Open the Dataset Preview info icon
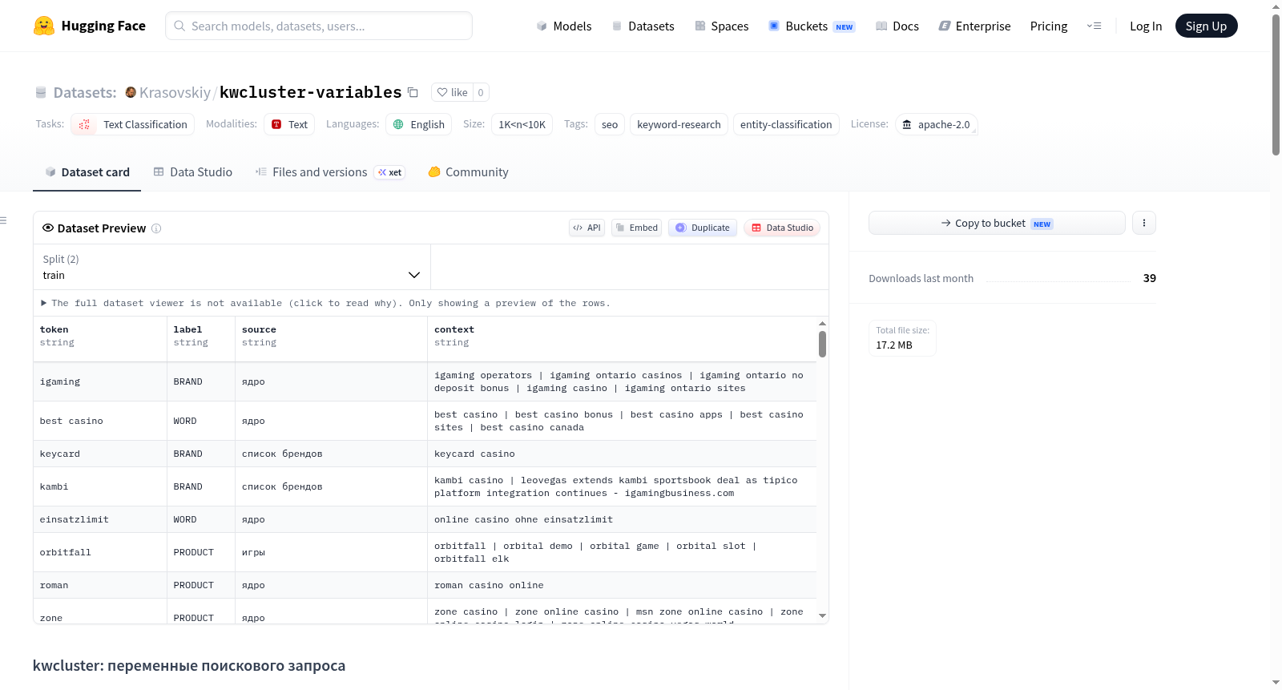1282x690 pixels. pyautogui.click(x=156, y=228)
